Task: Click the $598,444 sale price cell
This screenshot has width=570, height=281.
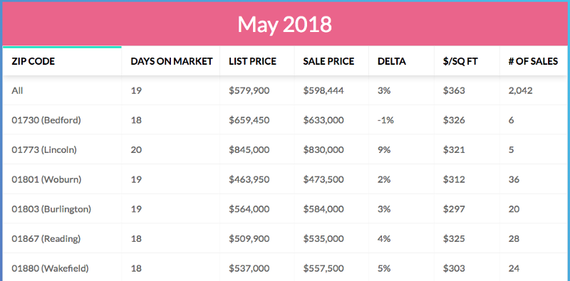Action: (323, 90)
